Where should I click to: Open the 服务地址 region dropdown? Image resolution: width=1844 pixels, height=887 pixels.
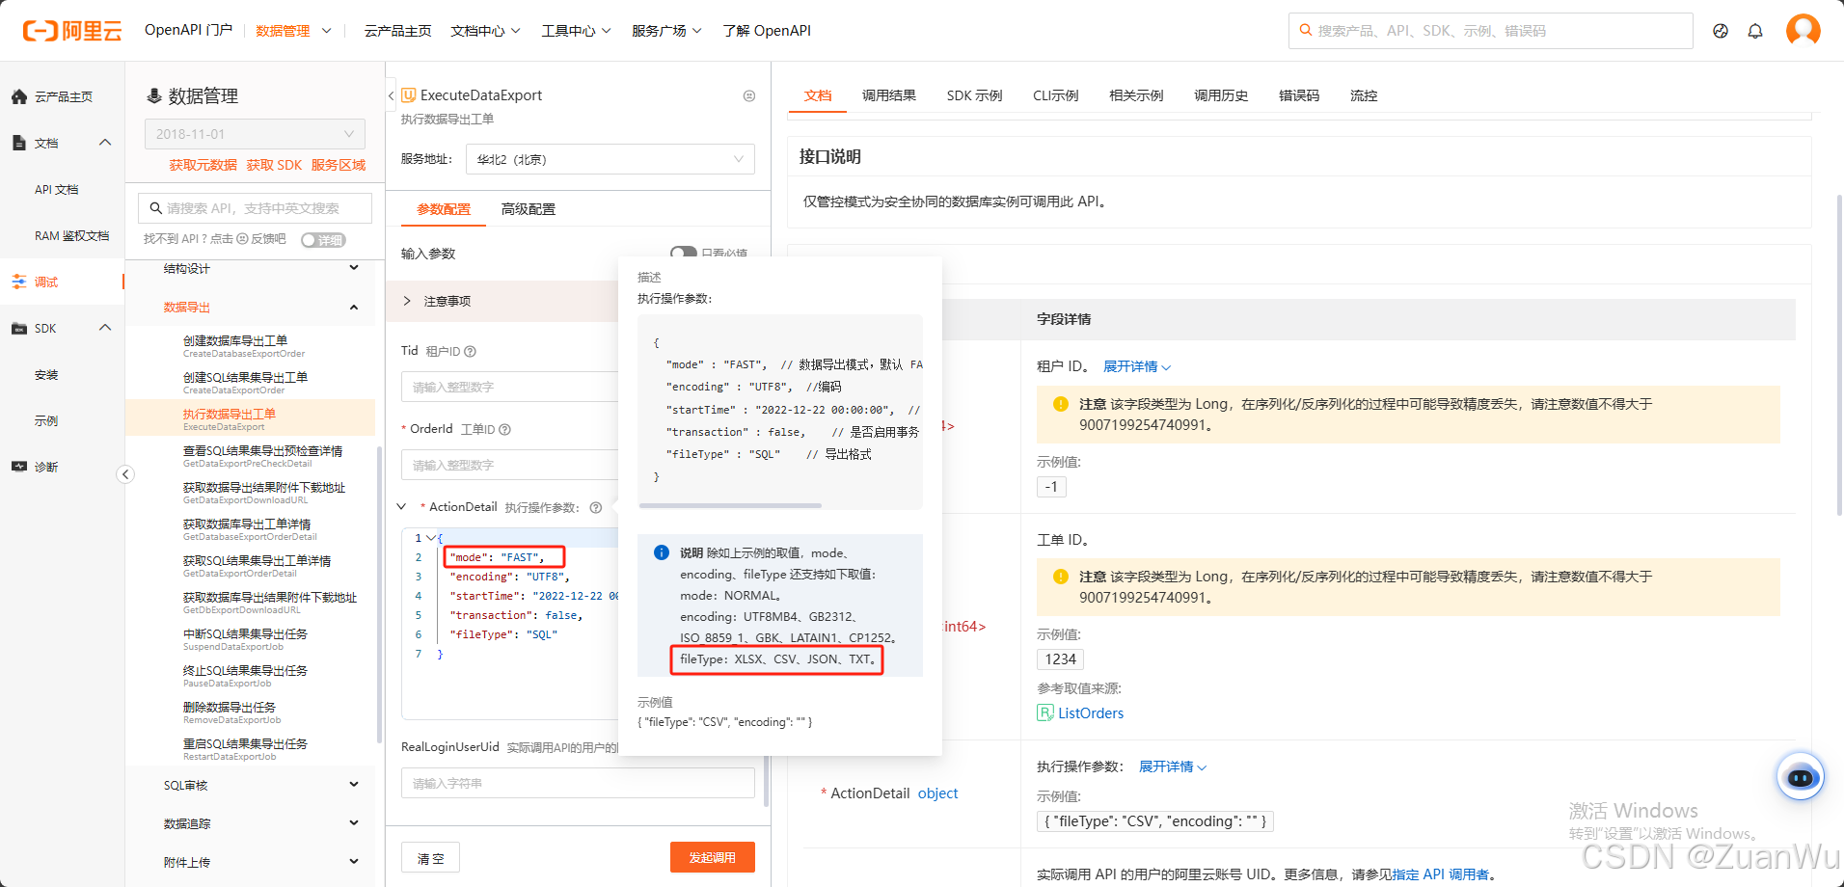[610, 159]
